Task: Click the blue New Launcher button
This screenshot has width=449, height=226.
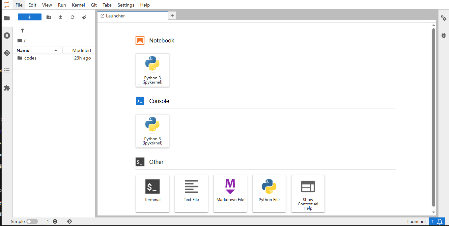Action: tap(30, 17)
